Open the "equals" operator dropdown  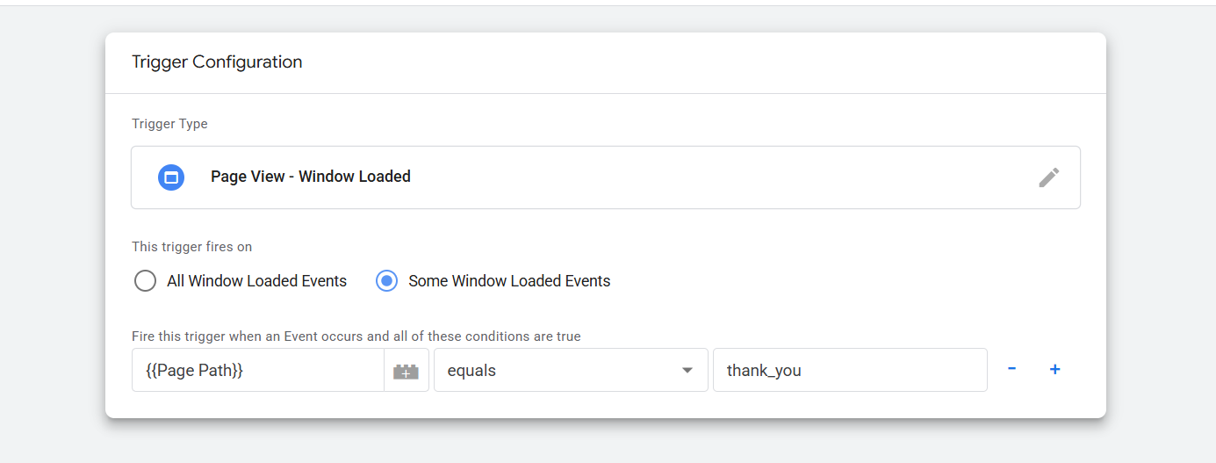(x=562, y=371)
